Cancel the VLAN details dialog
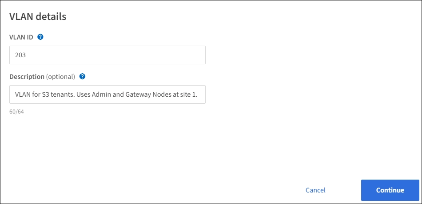This screenshot has width=422, height=204. (x=315, y=190)
